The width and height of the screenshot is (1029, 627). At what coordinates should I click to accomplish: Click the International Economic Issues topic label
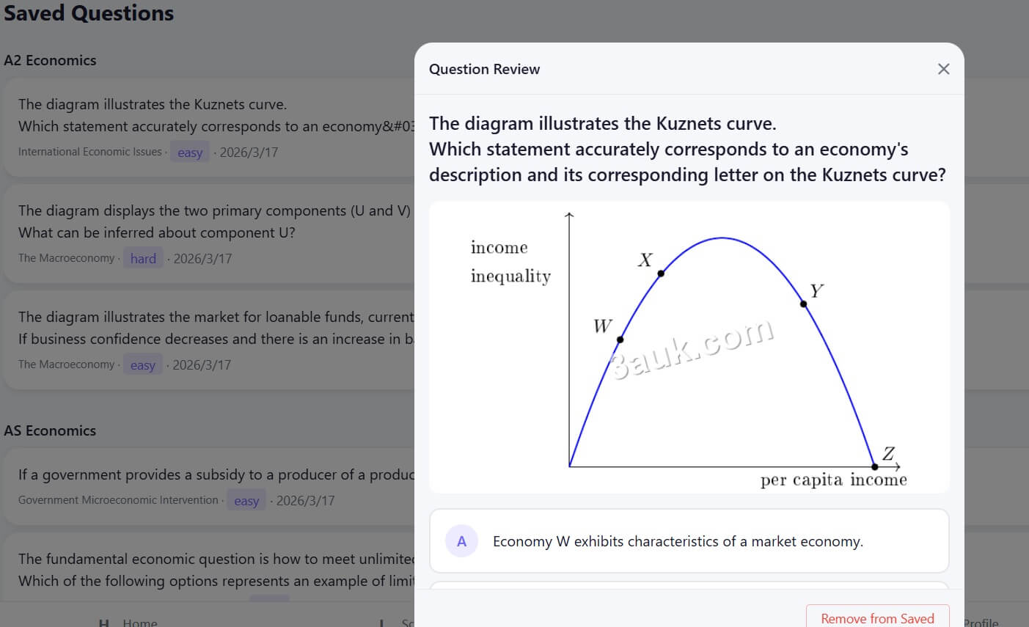pos(89,152)
